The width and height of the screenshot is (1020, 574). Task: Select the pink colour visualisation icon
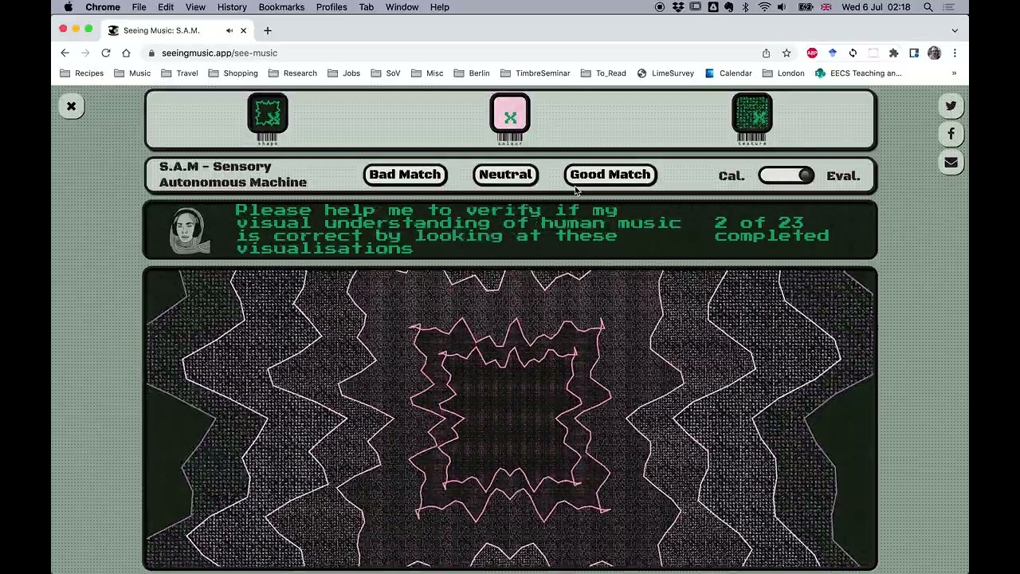(x=510, y=114)
